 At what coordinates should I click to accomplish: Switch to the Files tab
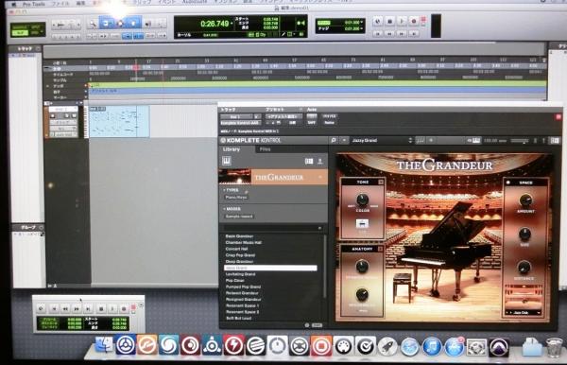coord(265,149)
